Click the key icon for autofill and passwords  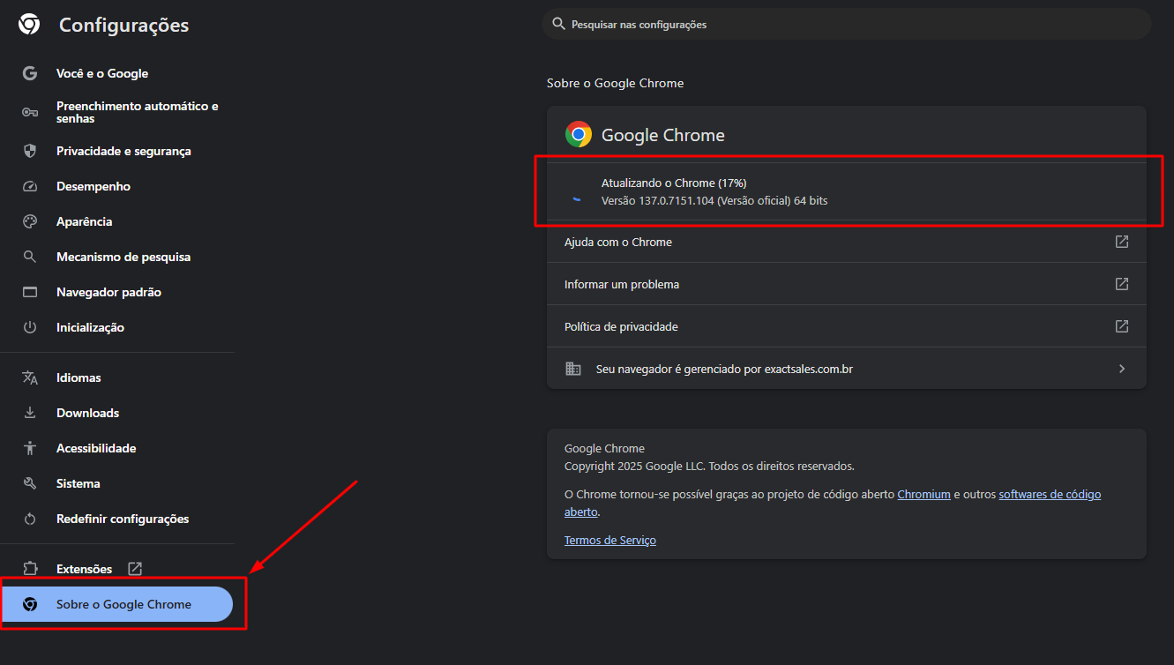click(30, 112)
